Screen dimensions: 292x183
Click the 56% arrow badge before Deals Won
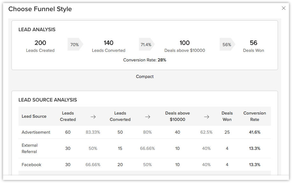(227, 45)
